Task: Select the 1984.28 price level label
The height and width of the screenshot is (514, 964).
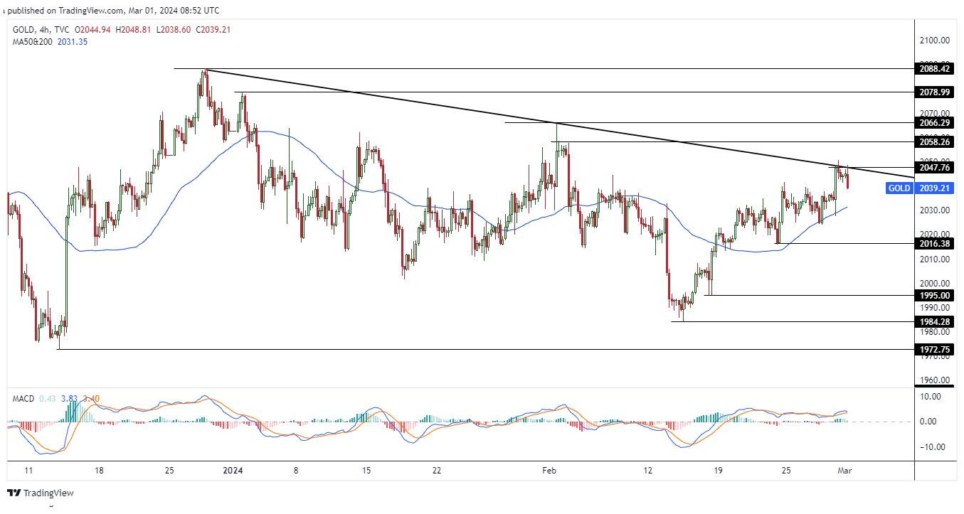Action: click(x=935, y=321)
